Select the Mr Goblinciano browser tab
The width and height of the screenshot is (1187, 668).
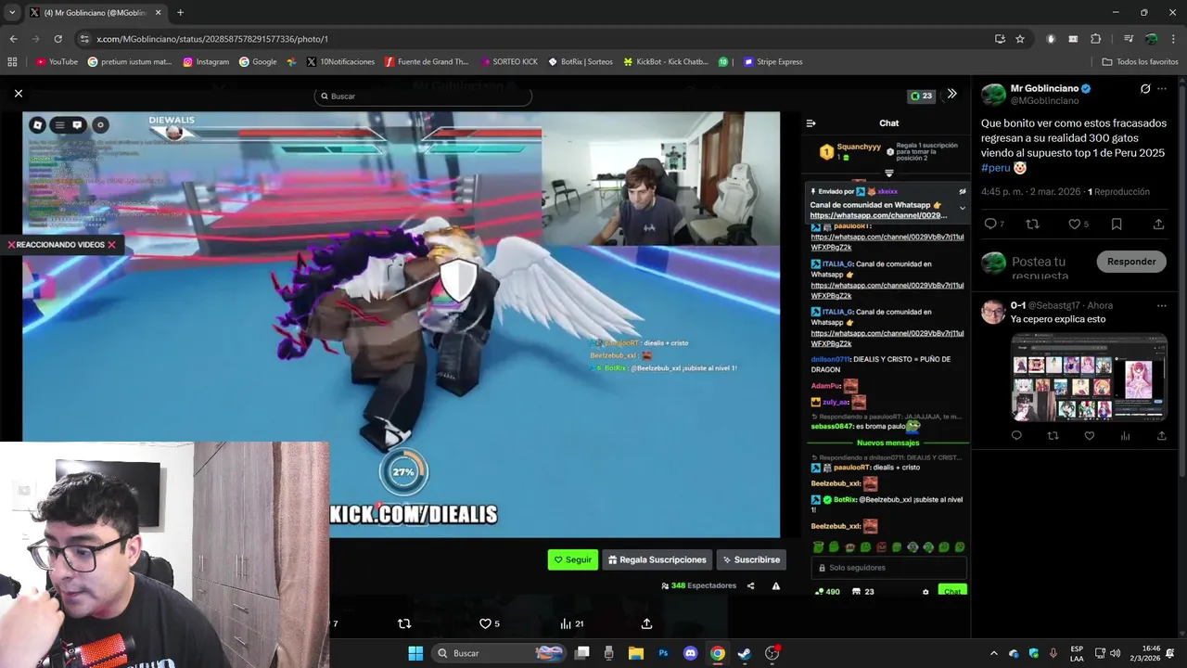[x=95, y=13]
